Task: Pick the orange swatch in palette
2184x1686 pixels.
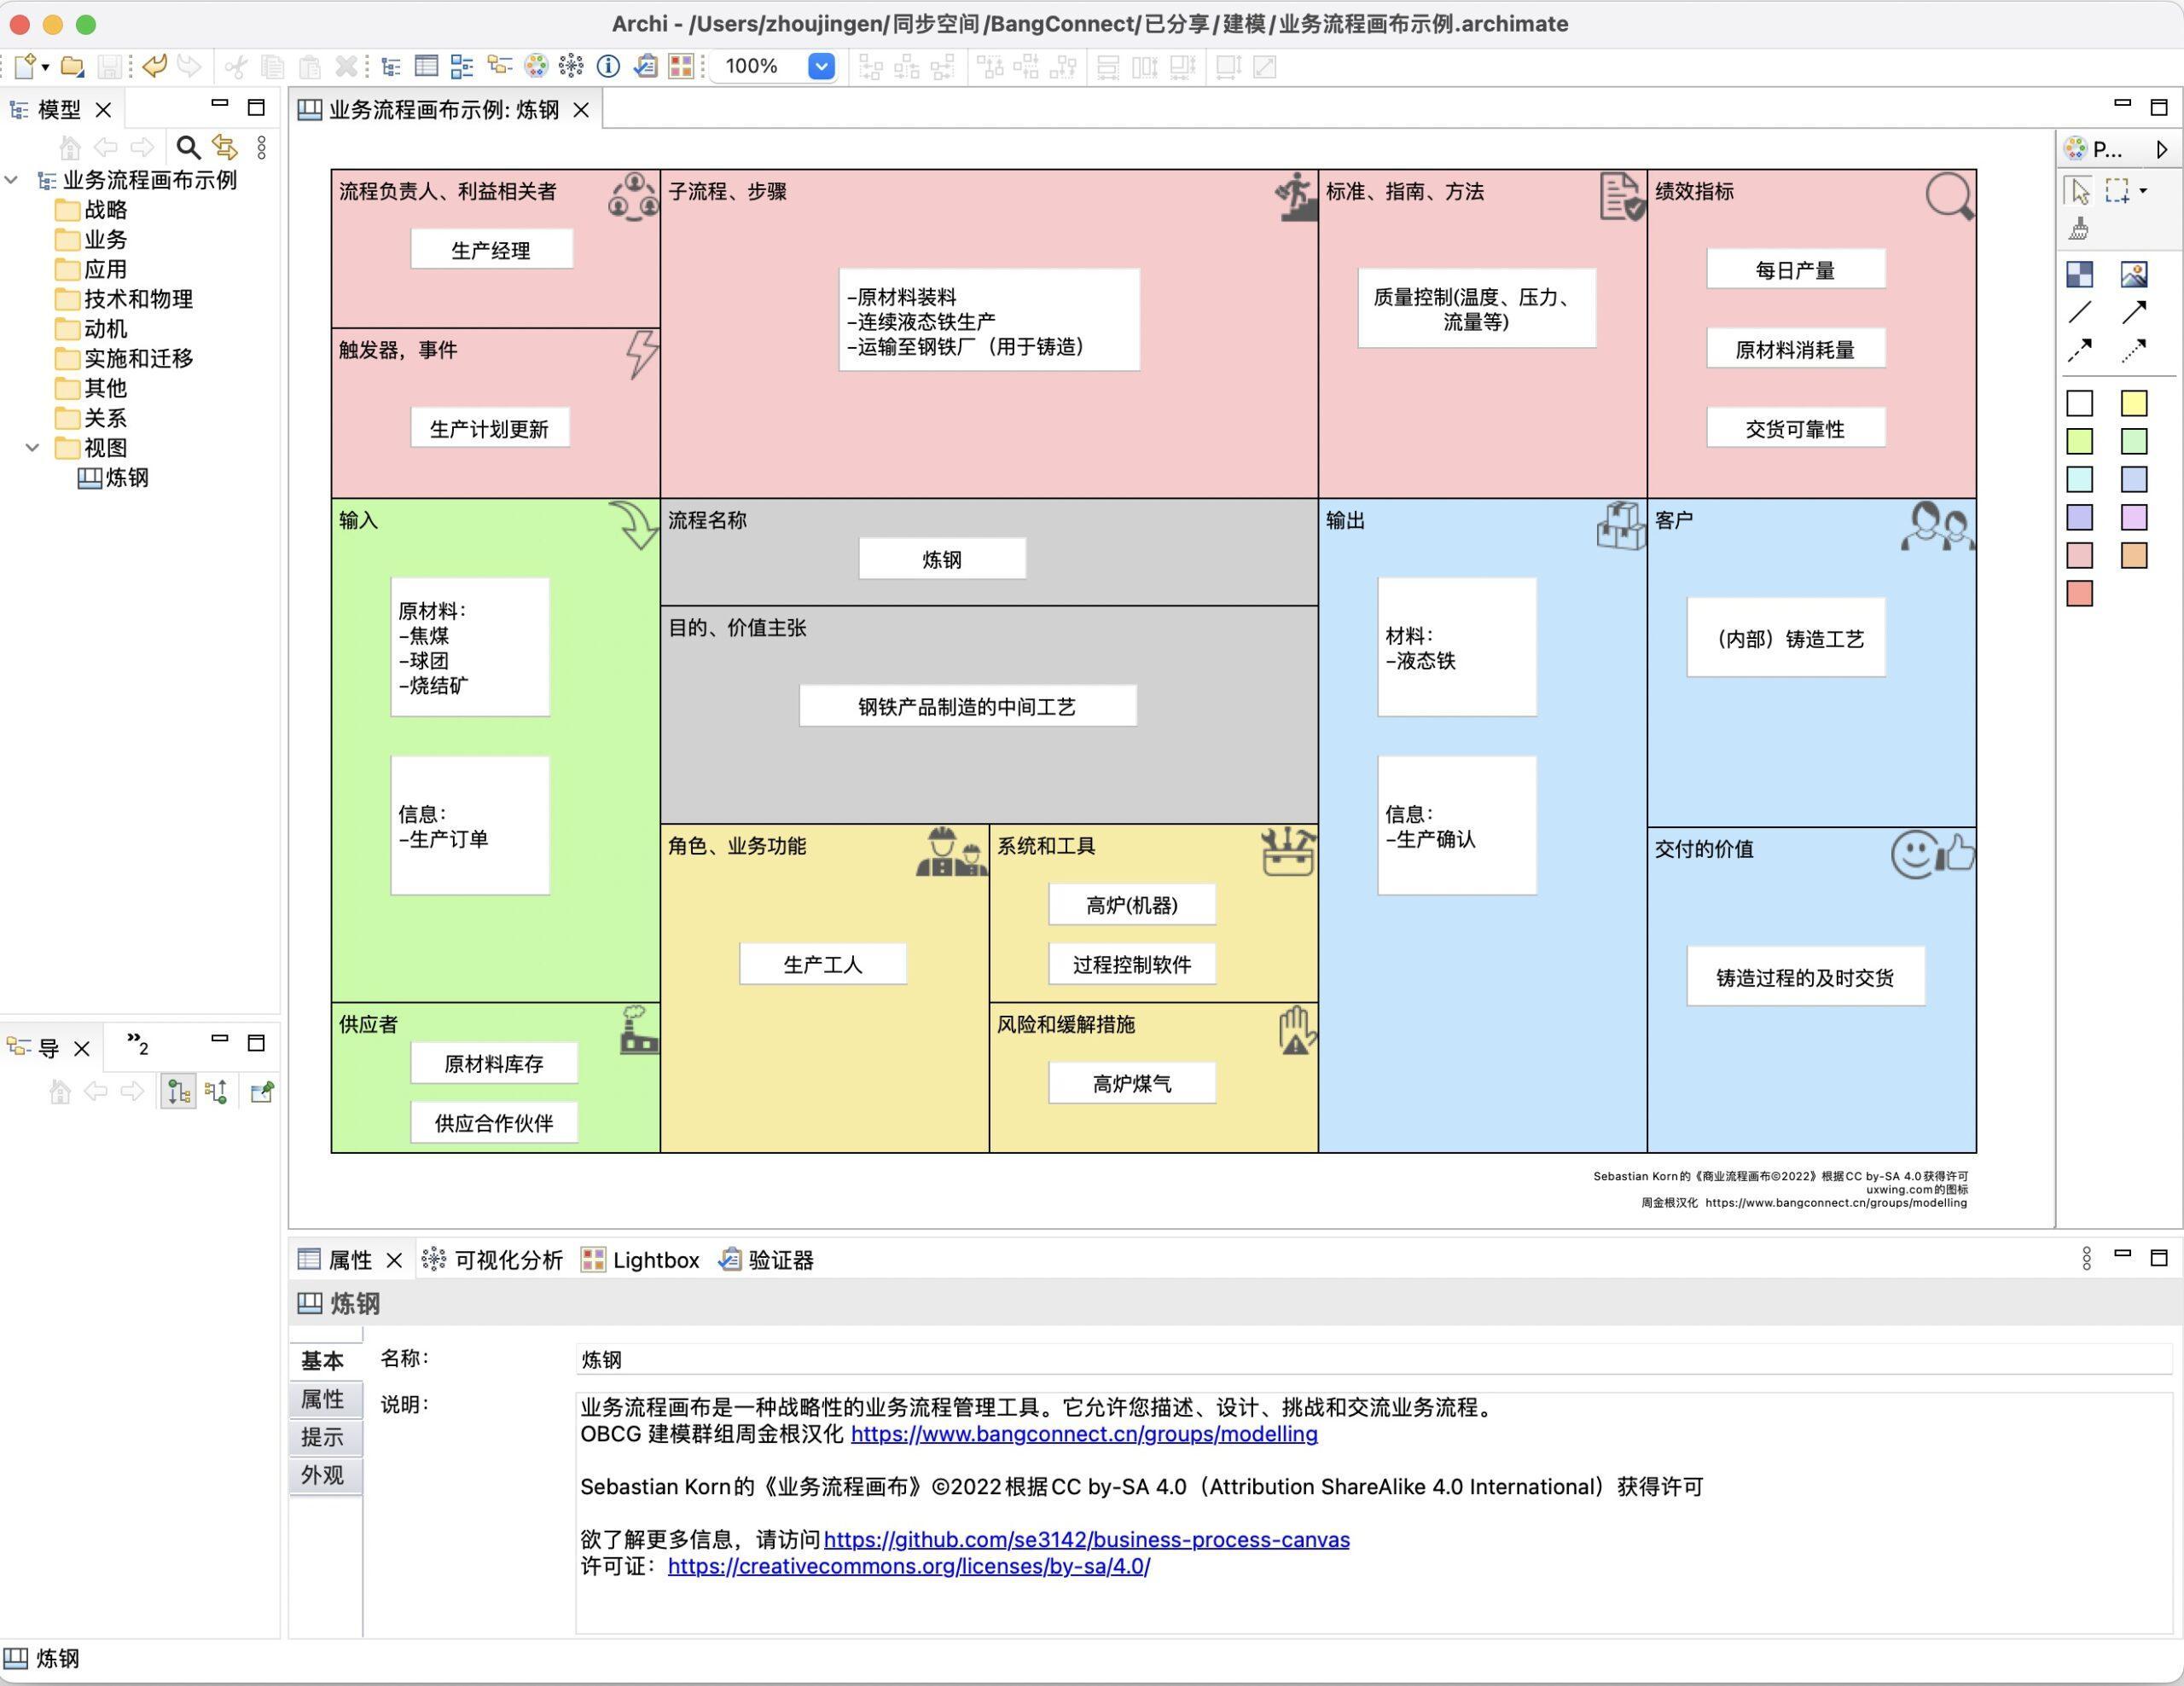Action: click(2134, 556)
